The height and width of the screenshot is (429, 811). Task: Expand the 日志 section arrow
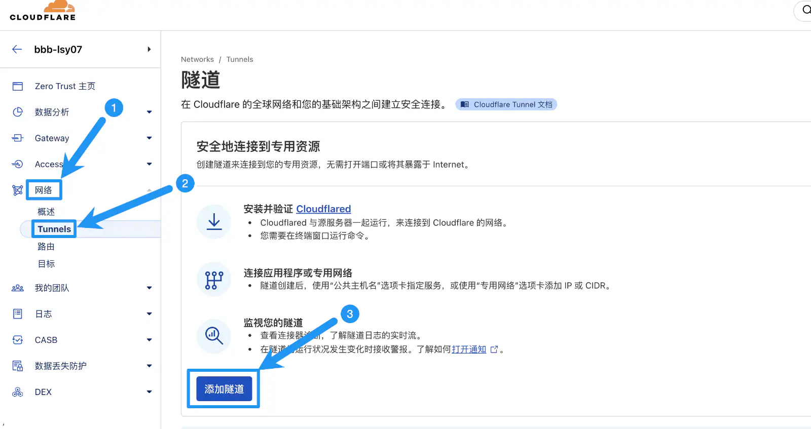(x=149, y=314)
